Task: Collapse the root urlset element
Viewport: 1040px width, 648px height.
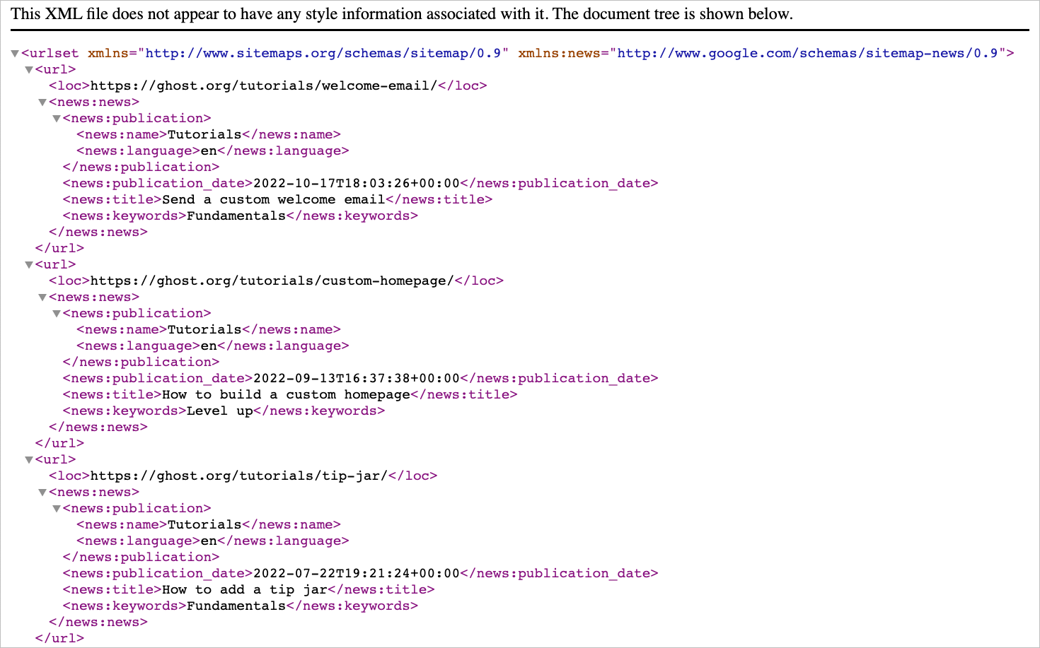Action: click(14, 53)
